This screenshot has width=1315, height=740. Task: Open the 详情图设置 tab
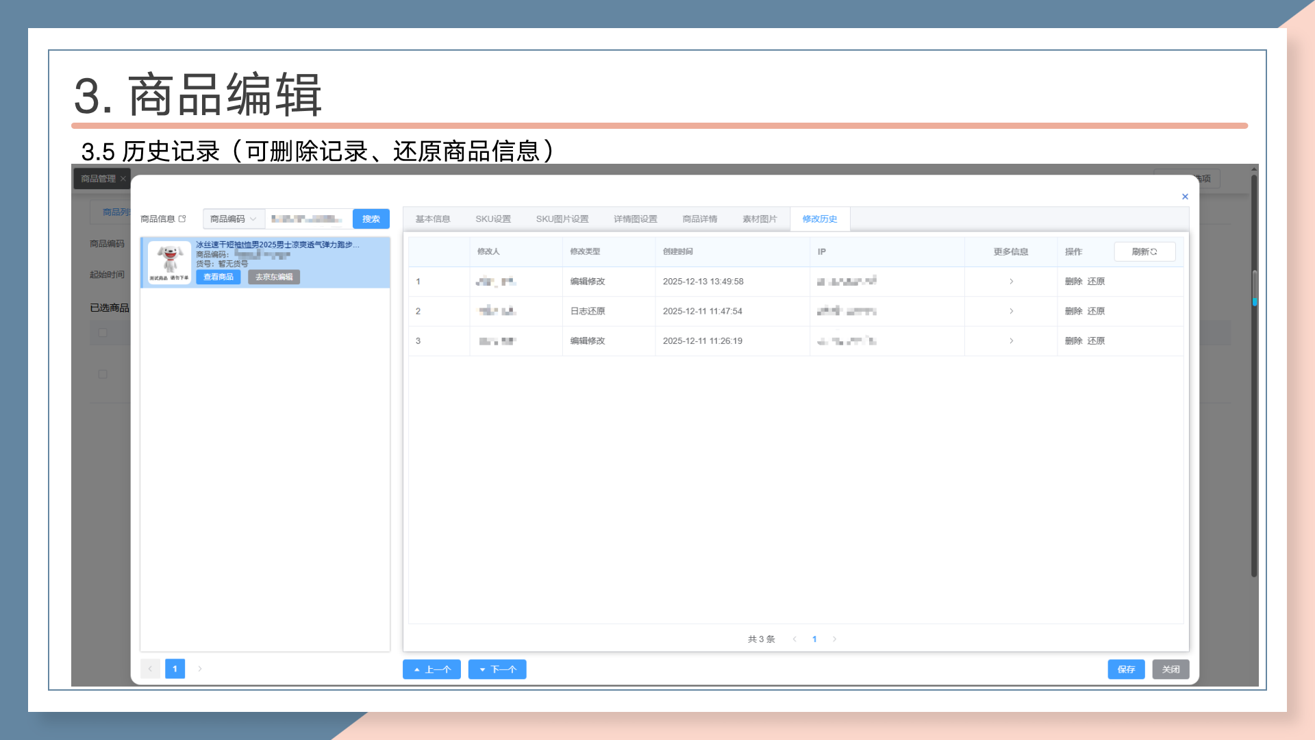click(x=635, y=219)
